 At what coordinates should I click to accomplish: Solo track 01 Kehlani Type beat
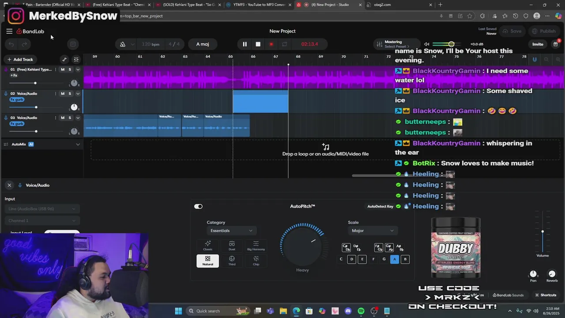click(70, 69)
